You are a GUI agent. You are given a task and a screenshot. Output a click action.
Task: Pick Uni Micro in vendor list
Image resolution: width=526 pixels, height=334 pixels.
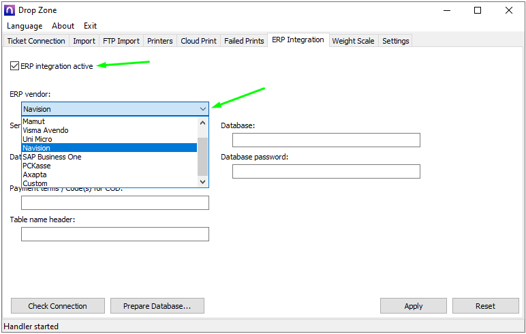tap(109, 139)
